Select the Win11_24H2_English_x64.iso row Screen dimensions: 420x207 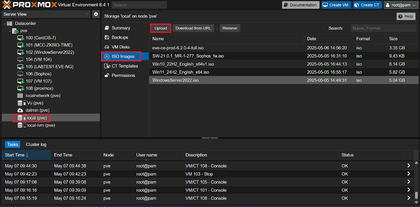tap(180, 72)
